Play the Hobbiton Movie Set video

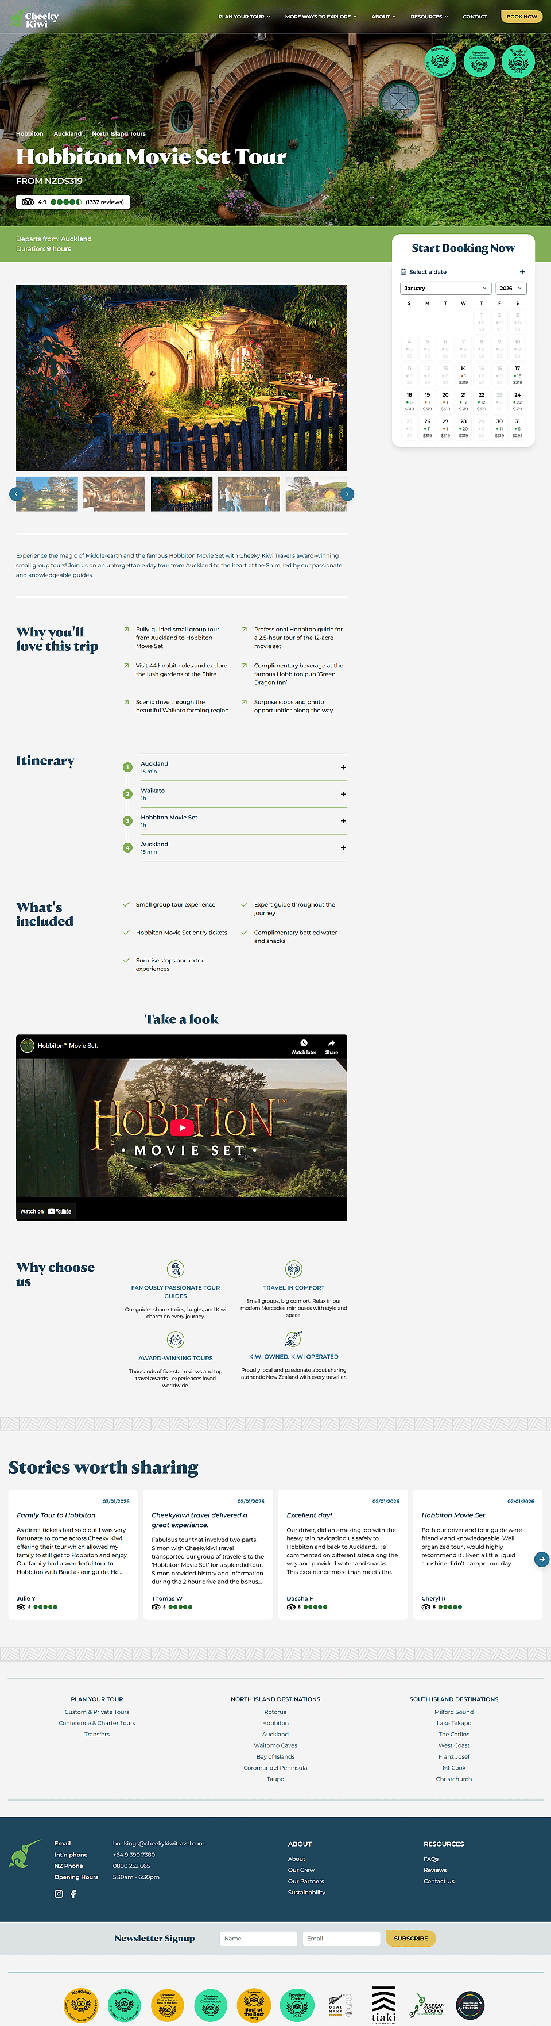click(x=181, y=1128)
